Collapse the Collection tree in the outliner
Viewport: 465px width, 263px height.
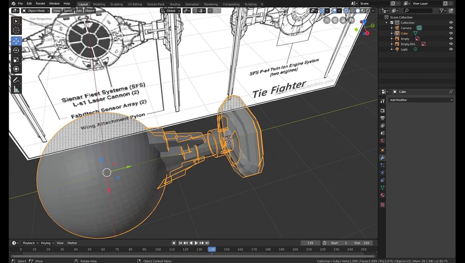pos(387,23)
